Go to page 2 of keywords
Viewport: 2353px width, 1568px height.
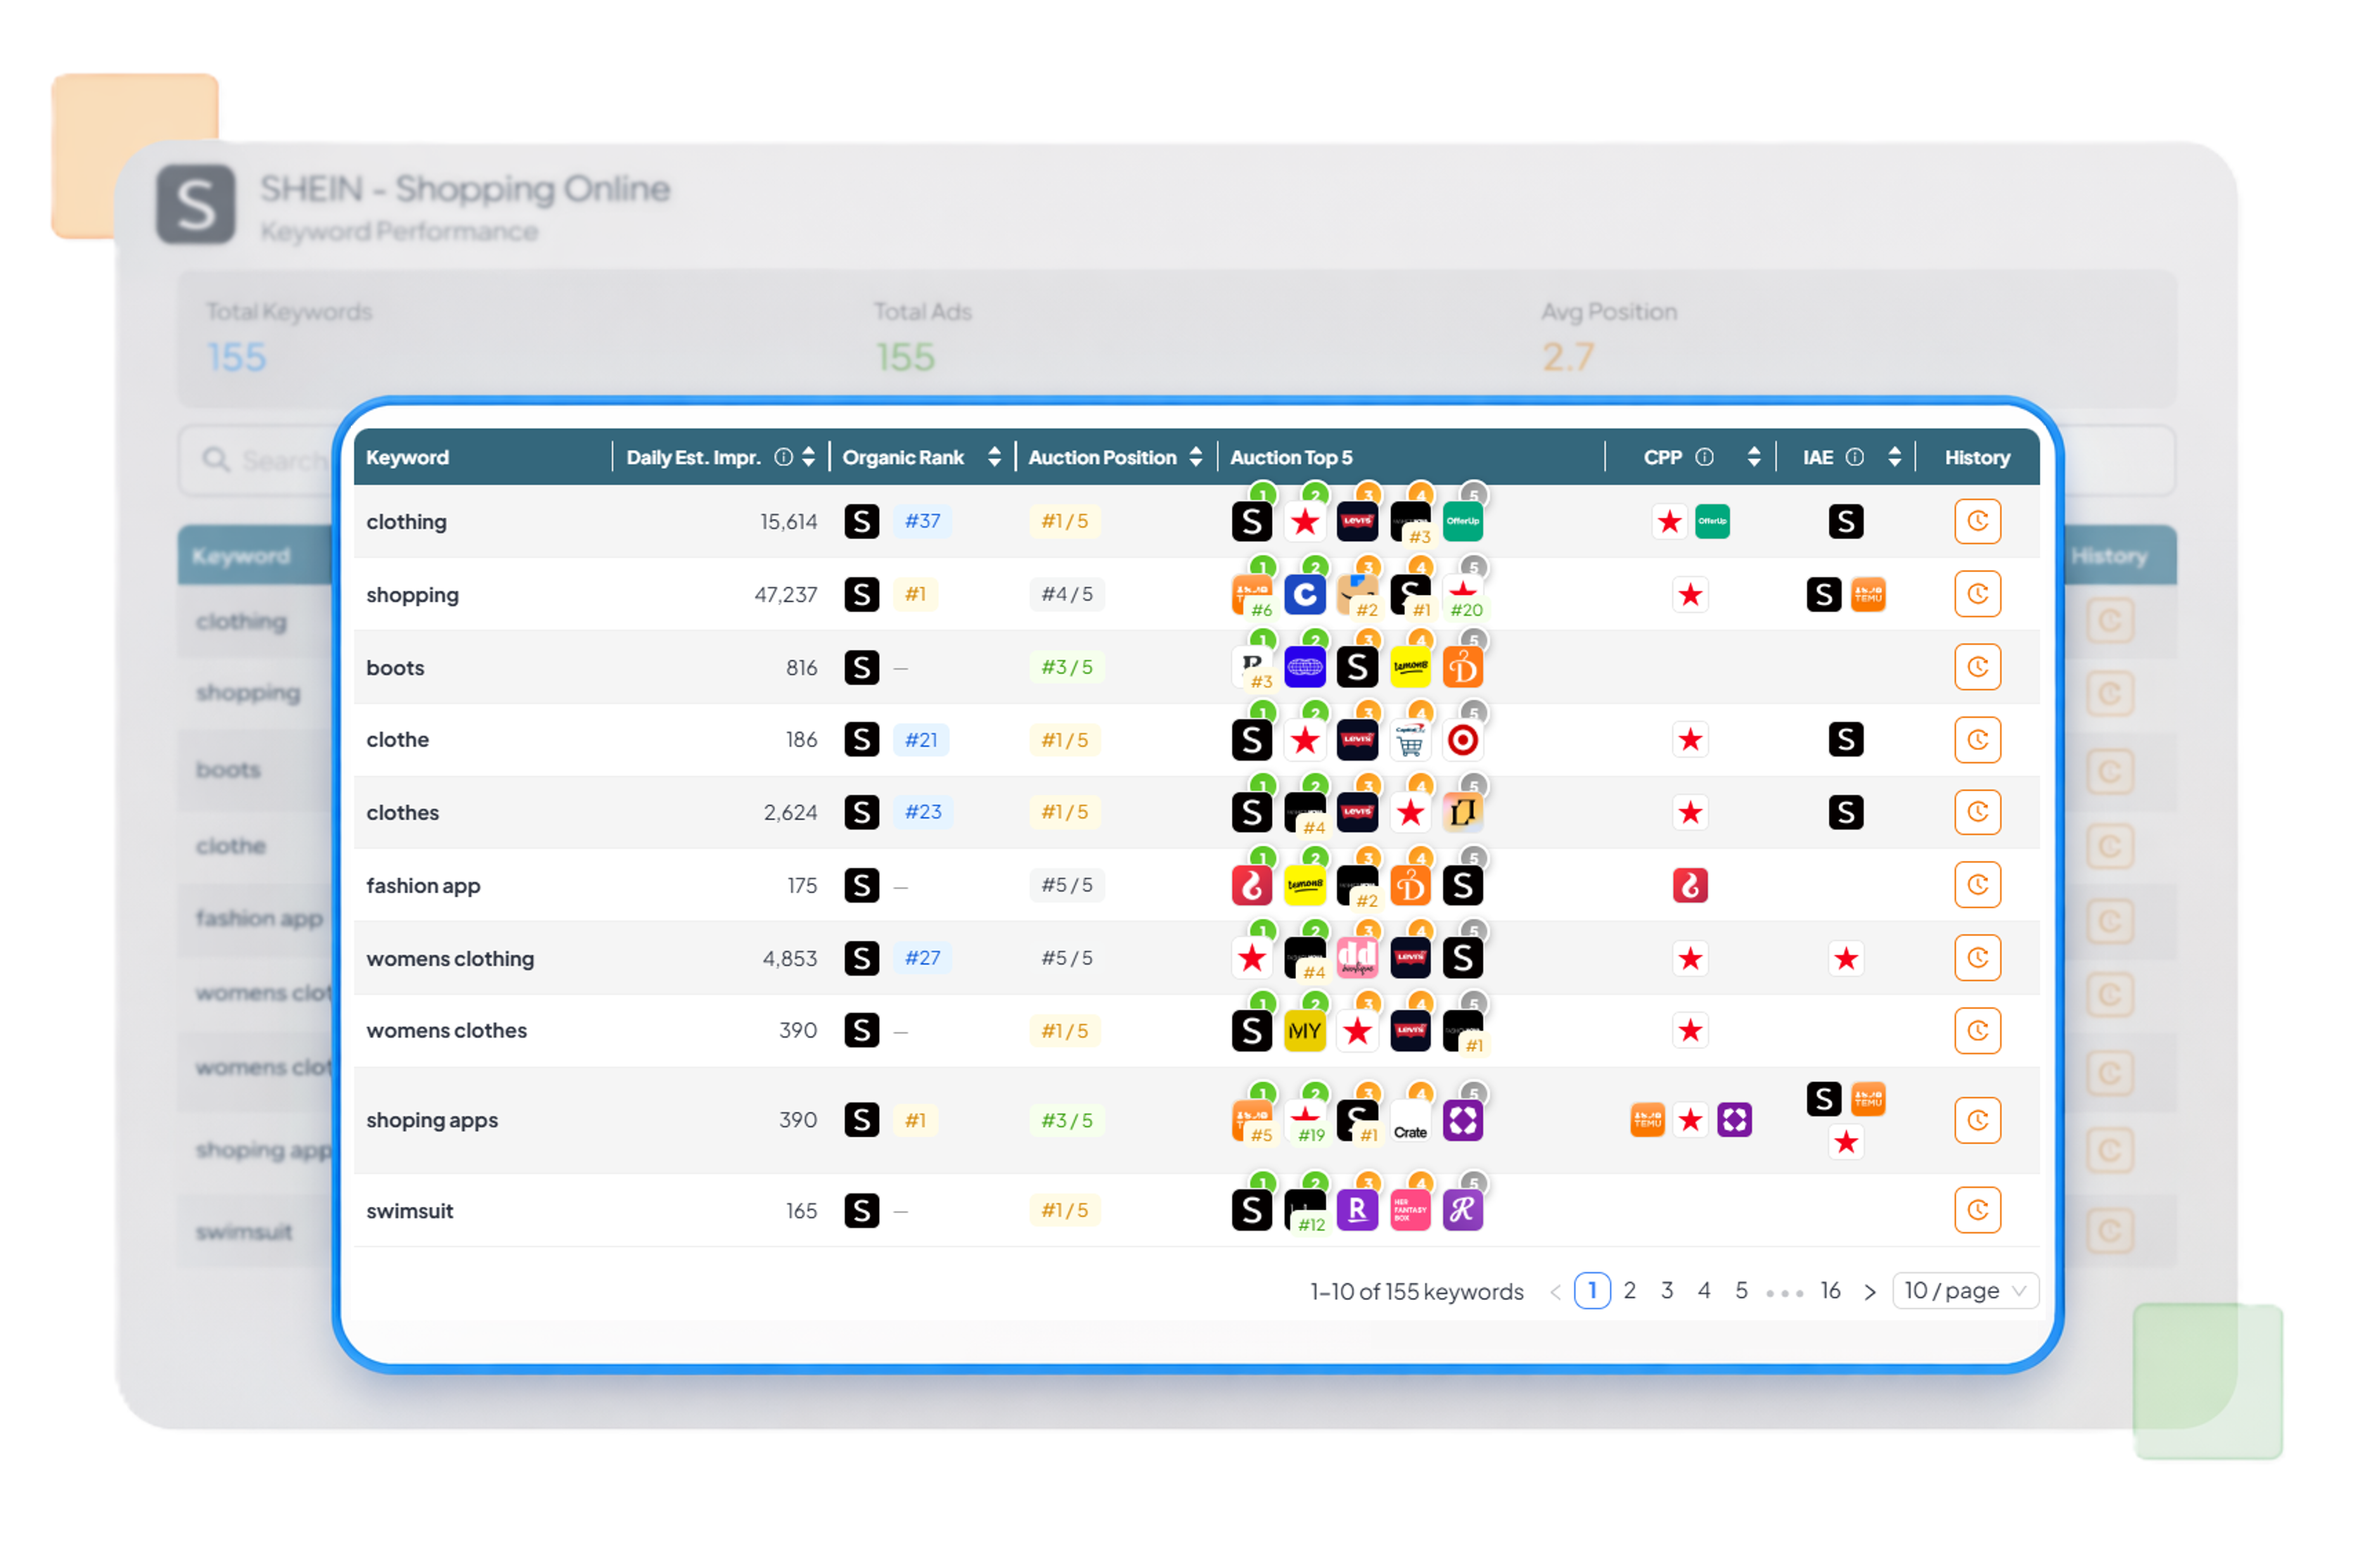point(1630,1291)
